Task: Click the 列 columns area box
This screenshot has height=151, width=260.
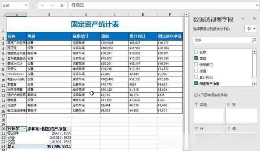Action: click(241, 116)
